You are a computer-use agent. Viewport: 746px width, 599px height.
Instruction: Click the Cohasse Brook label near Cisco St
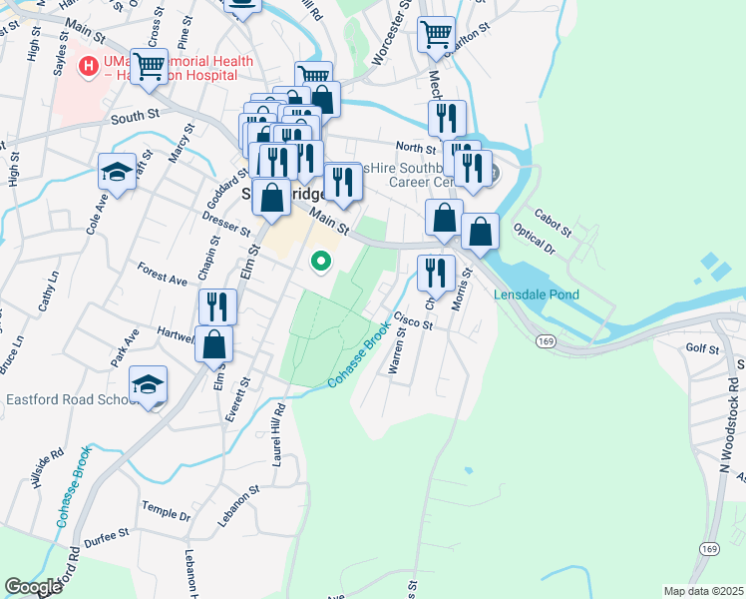coord(359,354)
